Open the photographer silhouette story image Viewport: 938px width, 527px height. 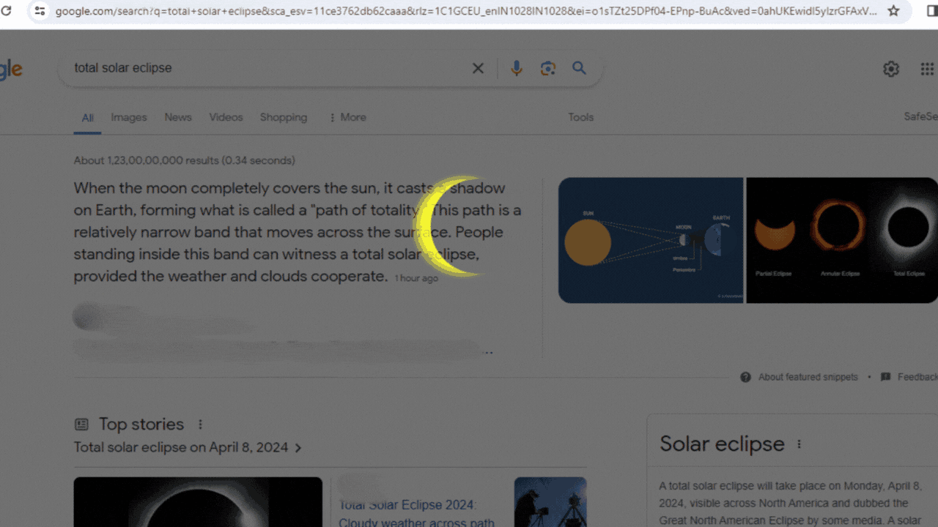550,502
